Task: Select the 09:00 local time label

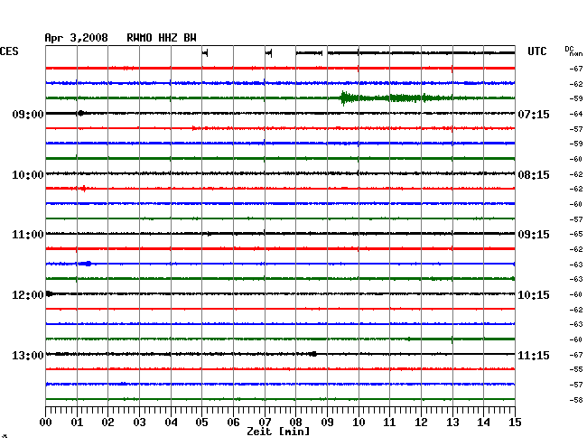Action: [28, 114]
